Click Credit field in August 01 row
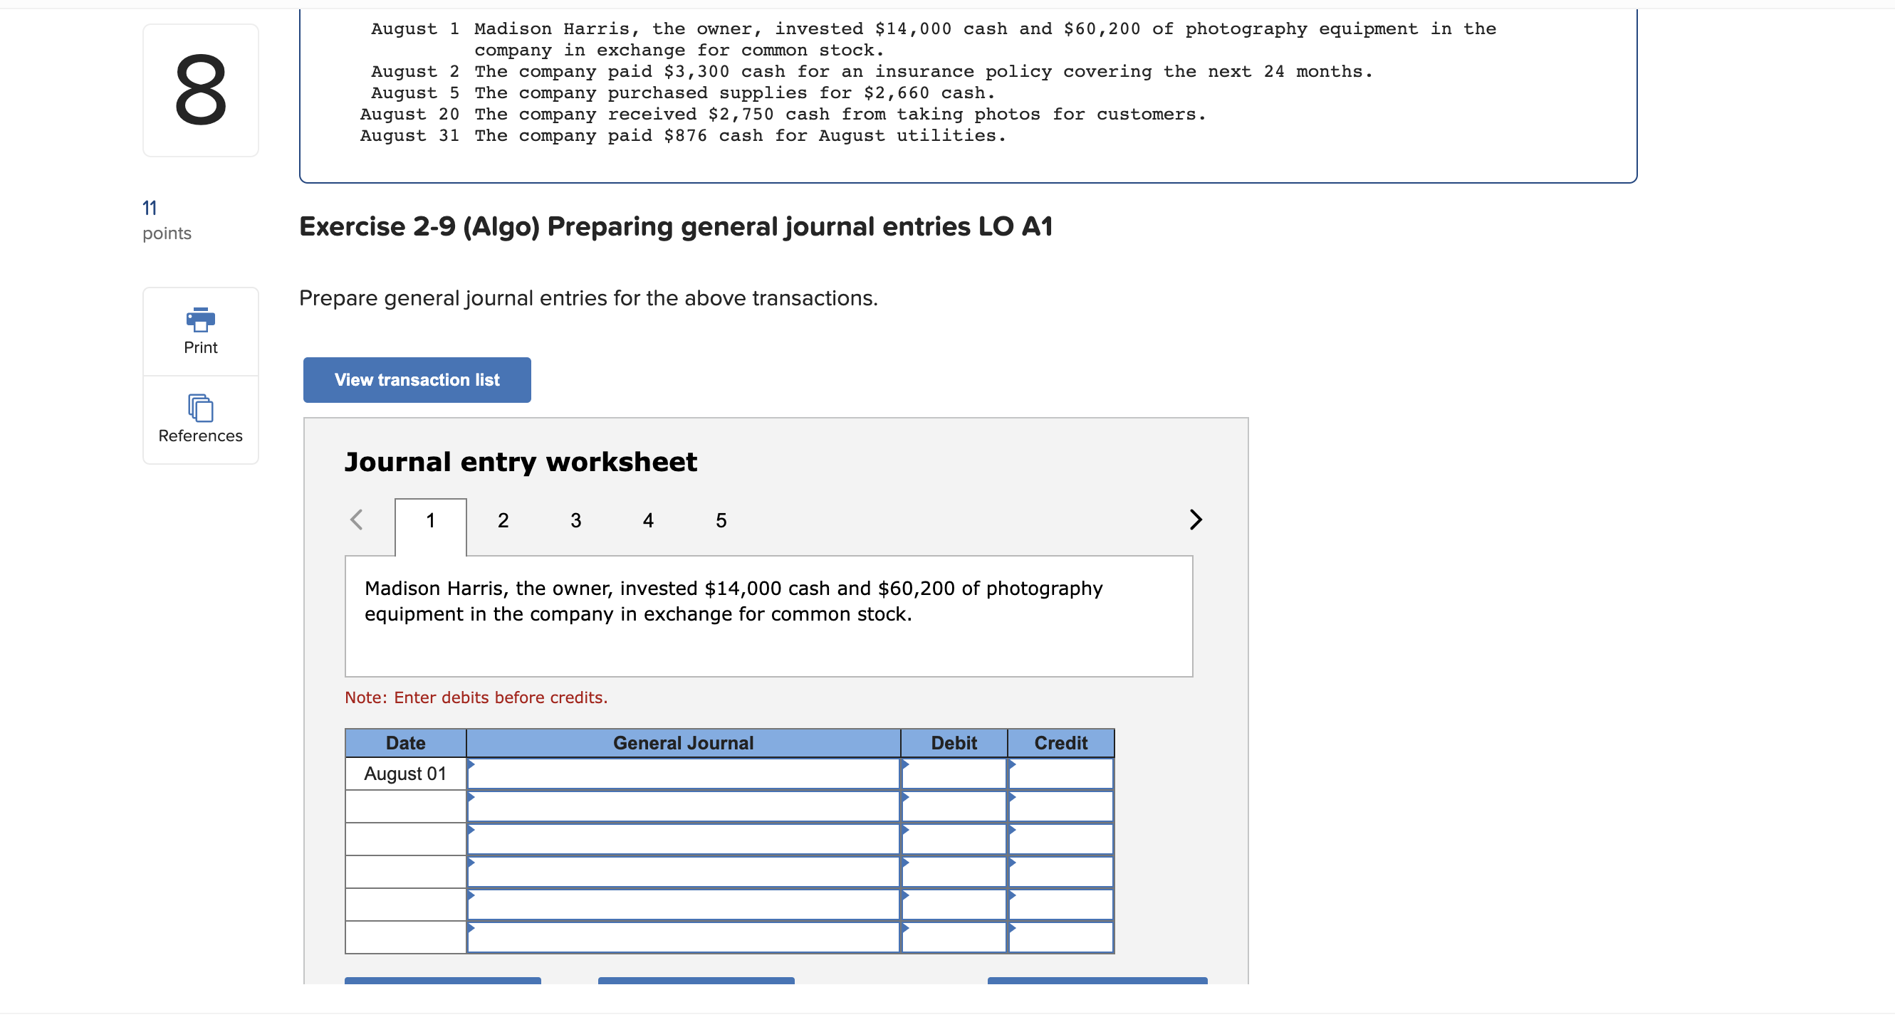1895x1017 pixels. [1060, 774]
